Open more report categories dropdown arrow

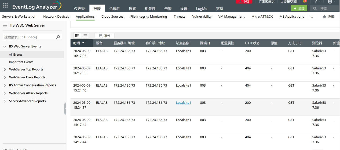[312, 17]
